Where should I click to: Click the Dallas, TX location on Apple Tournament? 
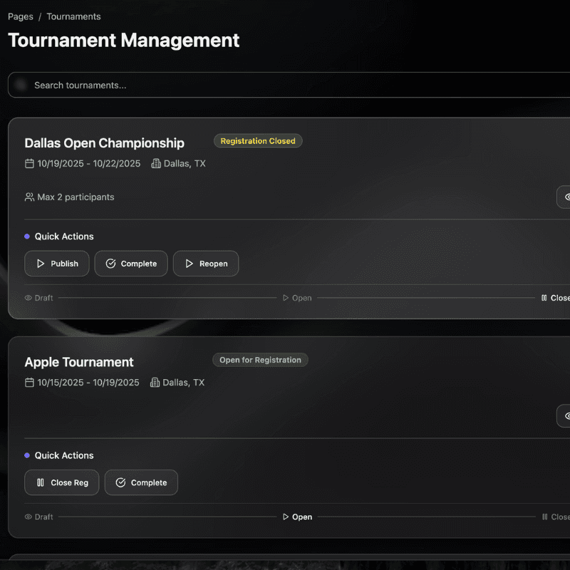pyautogui.click(x=184, y=383)
